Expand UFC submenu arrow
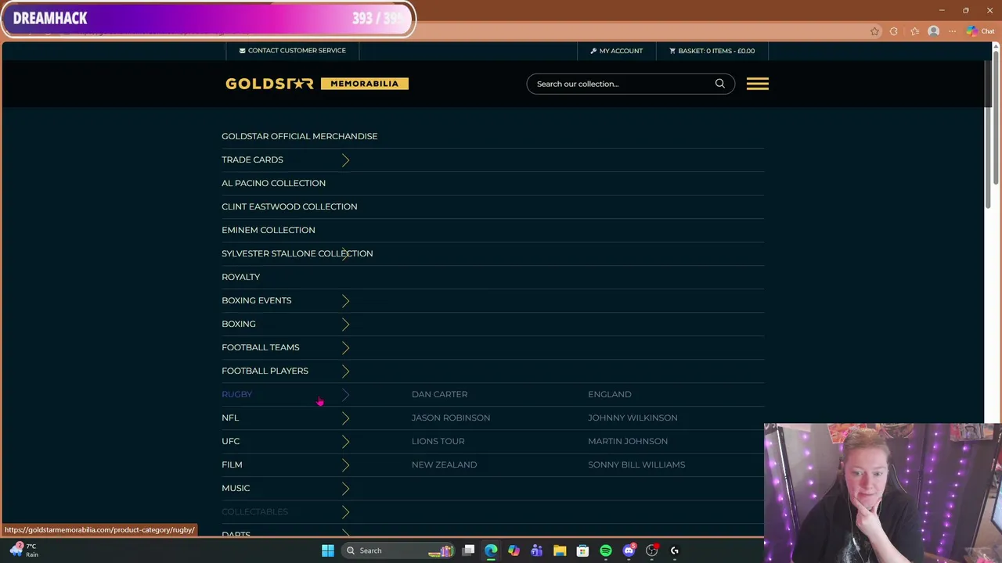Image resolution: width=1002 pixels, height=563 pixels. click(x=345, y=441)
